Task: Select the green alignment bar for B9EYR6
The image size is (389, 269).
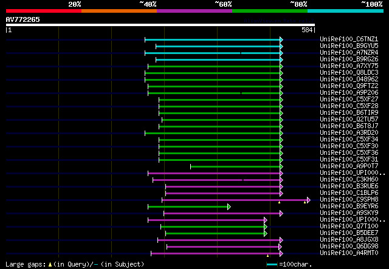Action: (188, 207)
